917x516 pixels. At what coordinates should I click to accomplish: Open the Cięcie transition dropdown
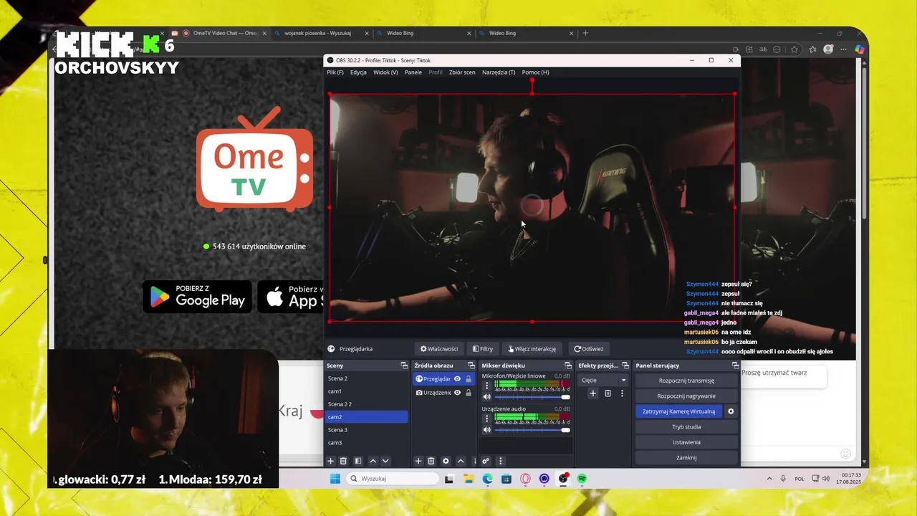(x=603, y=381)
